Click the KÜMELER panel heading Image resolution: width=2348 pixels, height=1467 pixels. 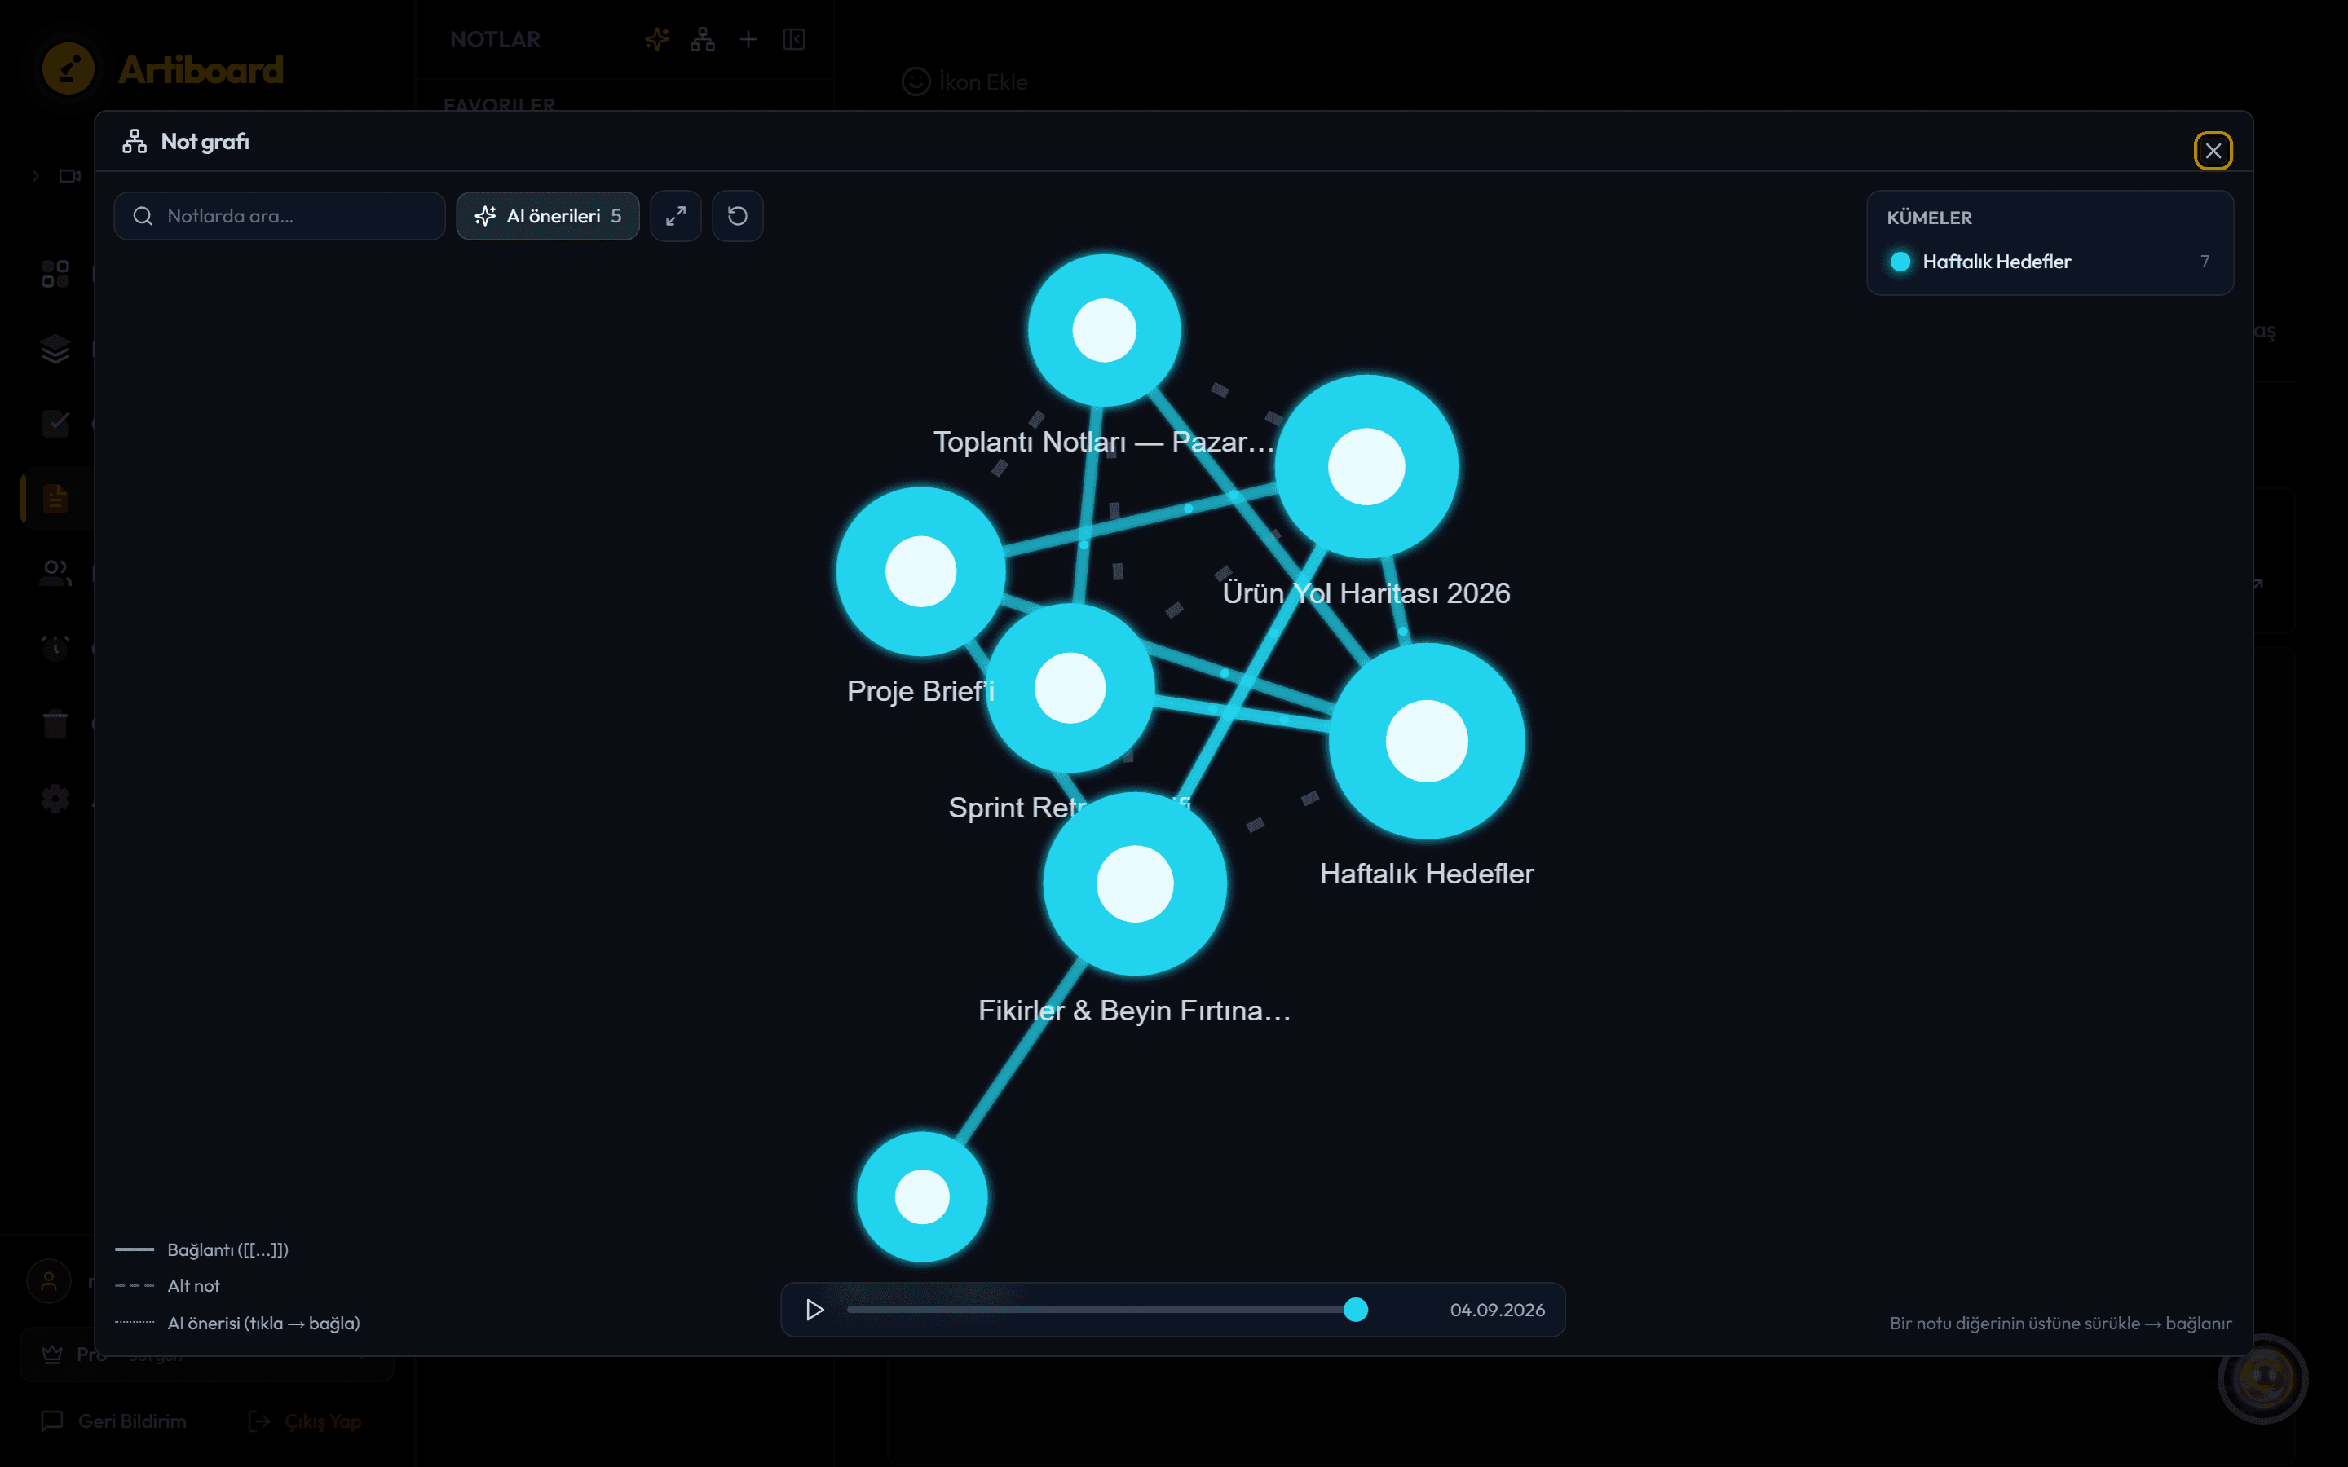point(1929,218)
